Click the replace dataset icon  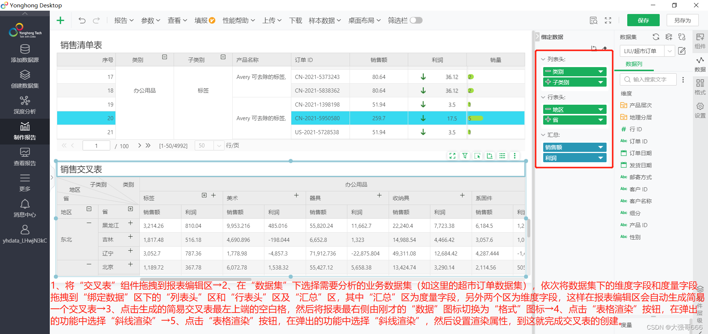pyautogui.click(x=682, y=37)
